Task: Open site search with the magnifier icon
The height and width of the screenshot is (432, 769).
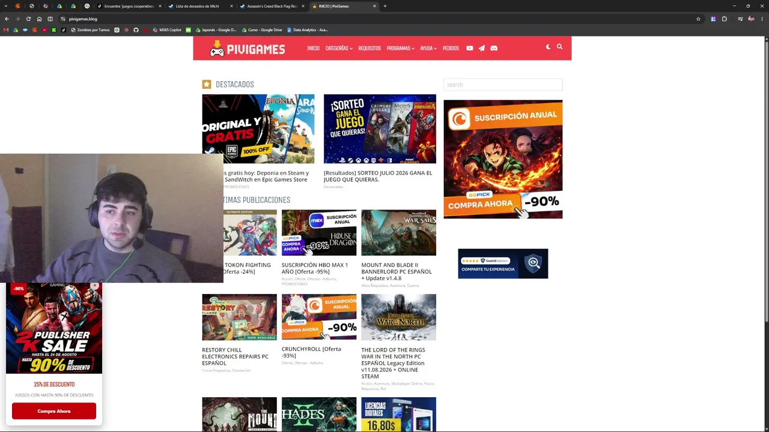Action: tap(559, 47)
